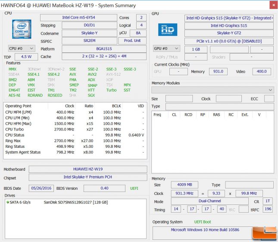This screenshot has height=242, width=278.
Task: Click the RDSEED feature label
Action: click(x=55, y=96)
